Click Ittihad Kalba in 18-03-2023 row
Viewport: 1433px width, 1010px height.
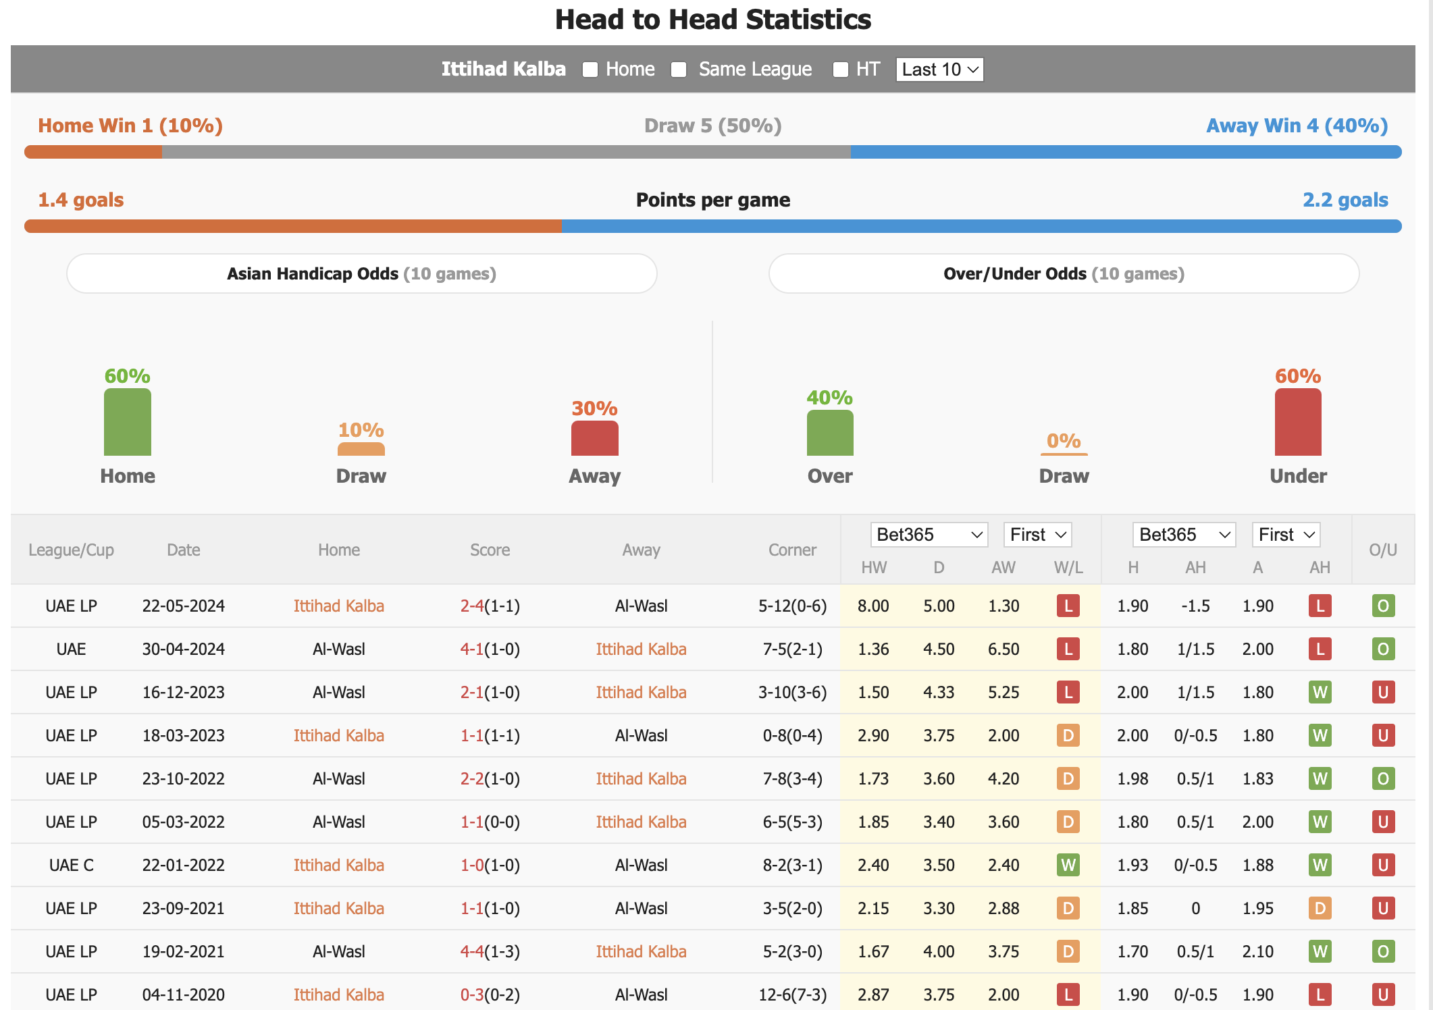(339, 735)
